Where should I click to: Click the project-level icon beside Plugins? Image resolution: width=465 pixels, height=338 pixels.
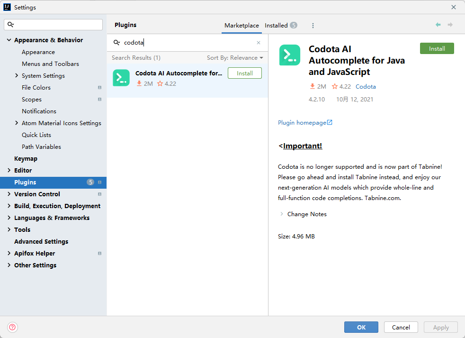tap(99, 183)
